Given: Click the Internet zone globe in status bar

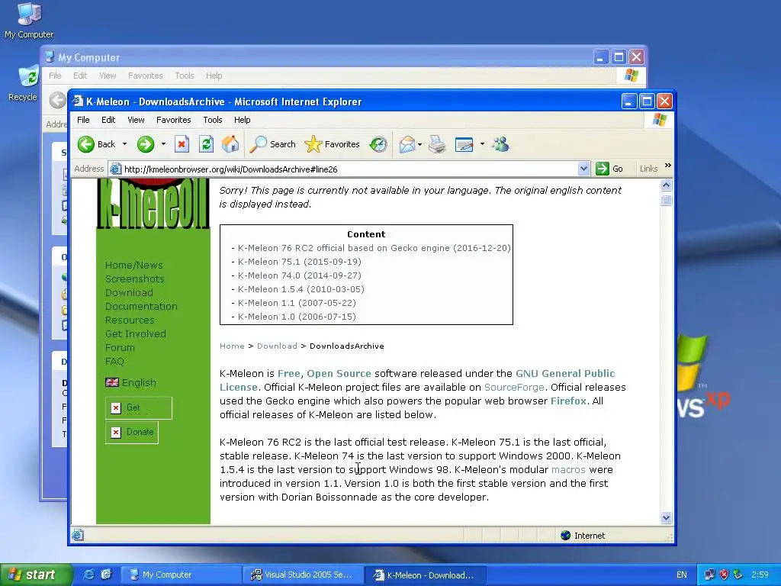Looking at the screenshot, I should pos(565,536).
